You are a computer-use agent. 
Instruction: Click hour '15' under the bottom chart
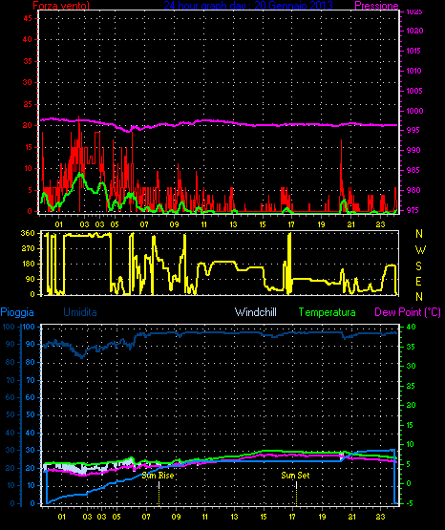tap(264, 517)
